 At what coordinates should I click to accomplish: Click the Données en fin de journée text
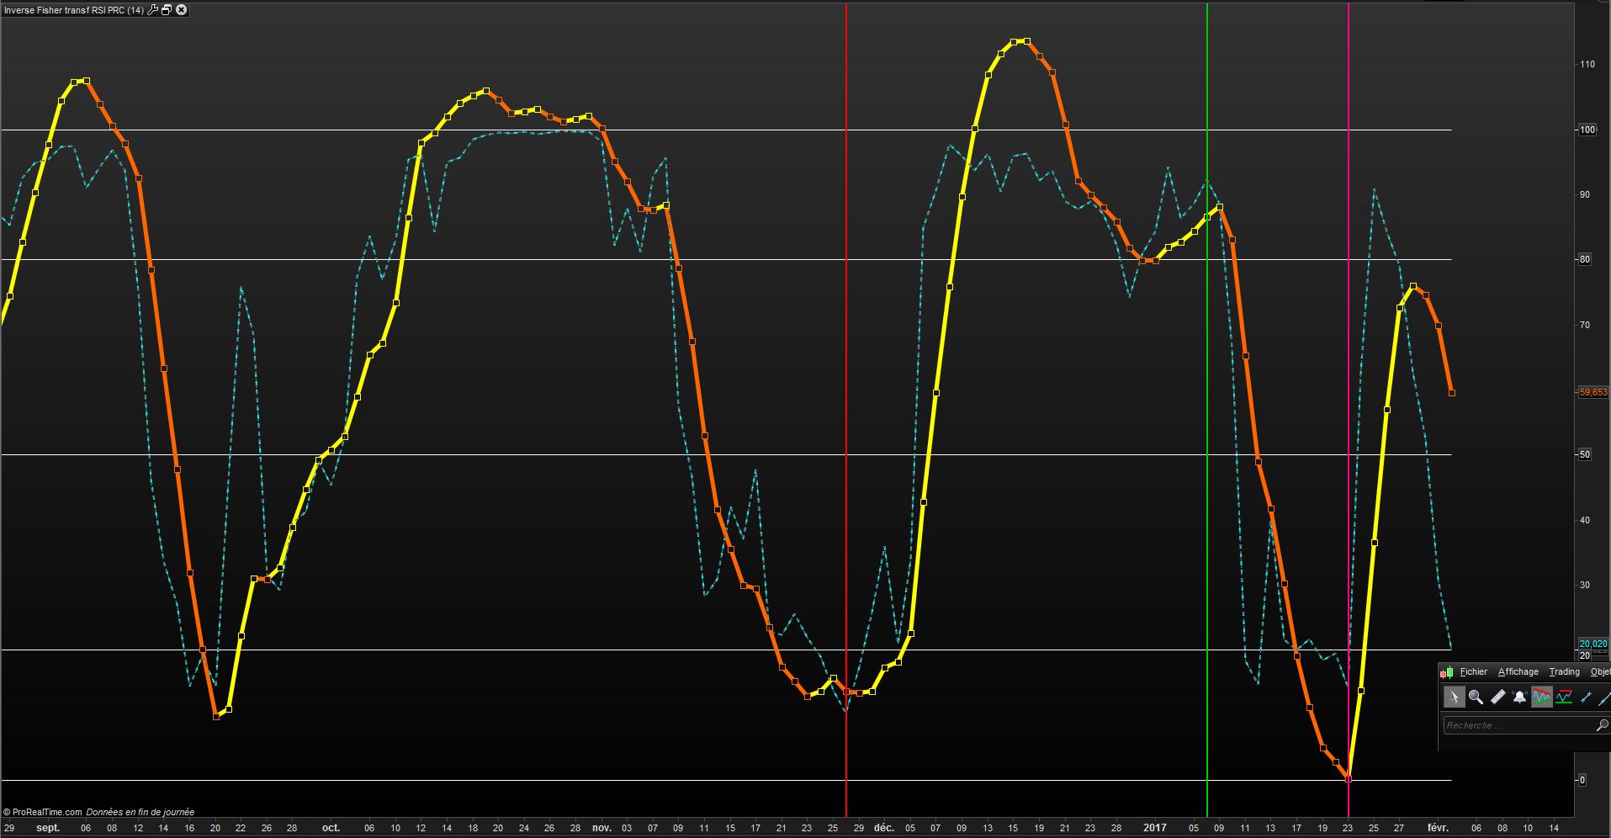coord(140,812)
